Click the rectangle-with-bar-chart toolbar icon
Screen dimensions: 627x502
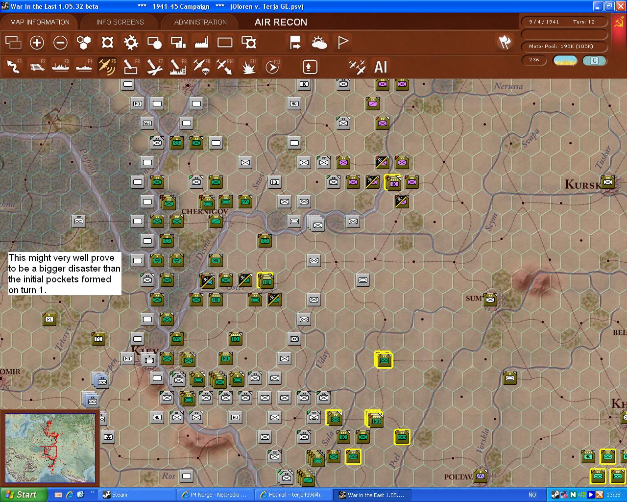pyautogui.click(x=178, y=43)
